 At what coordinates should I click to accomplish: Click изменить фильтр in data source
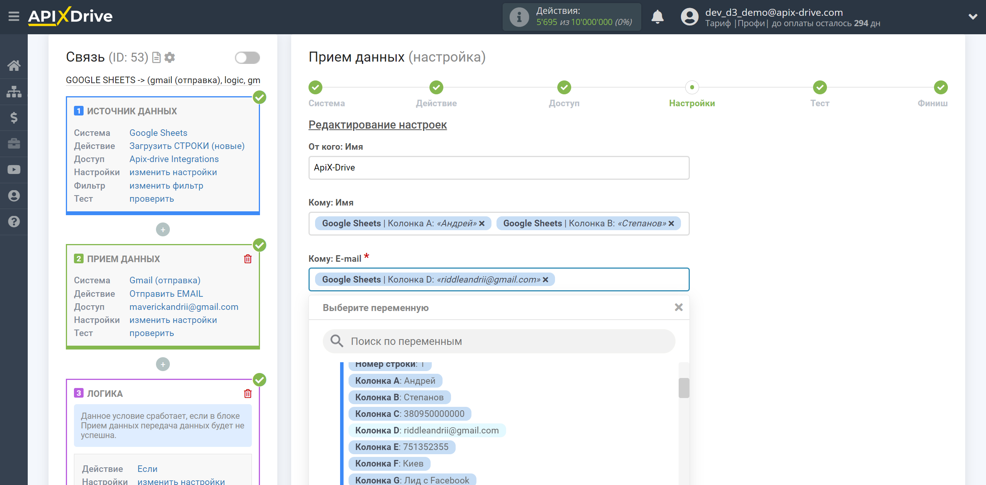166,186
